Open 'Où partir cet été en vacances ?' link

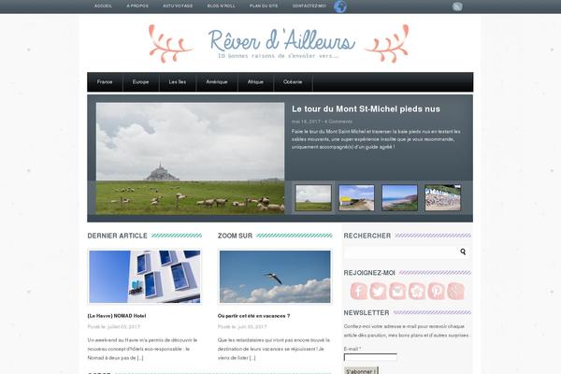point(253,316)
